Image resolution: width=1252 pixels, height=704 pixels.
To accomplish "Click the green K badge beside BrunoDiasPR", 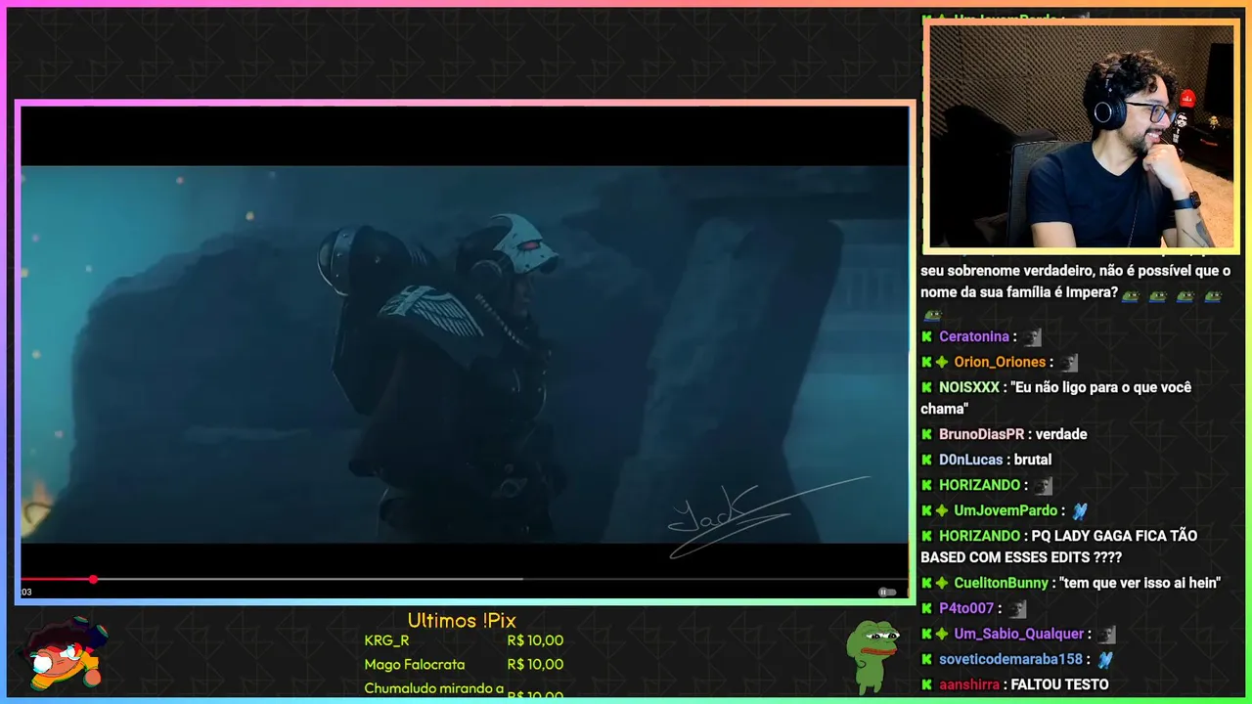I will click(x=926, y=434).
